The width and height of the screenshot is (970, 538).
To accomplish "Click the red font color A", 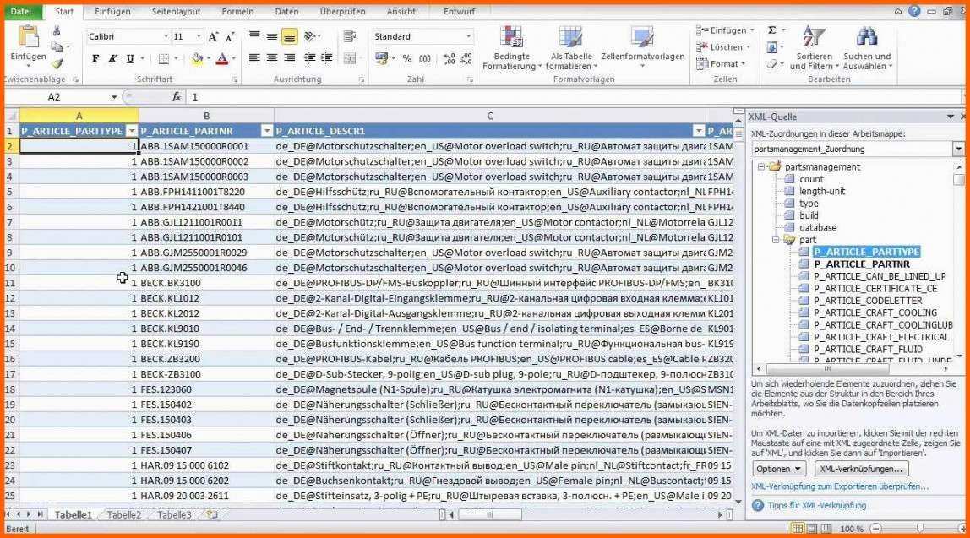I will pos(222,59).
